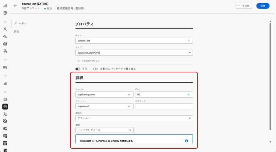This screenshot has width=276, height=152.
Task: Open the content template edit sidebar icon
Action: [x=5, y=67]
